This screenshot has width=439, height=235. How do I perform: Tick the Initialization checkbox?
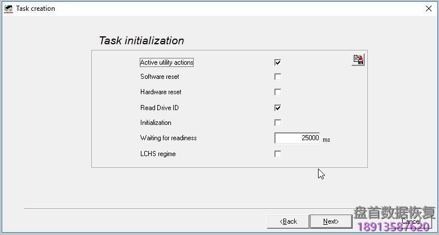(278, 123)
